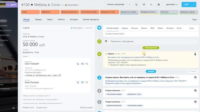Click the Оставьте комментарий input field

[151, 34]
